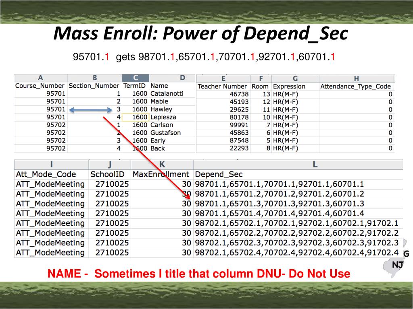
Task: Select column E header
Action: 223,79
